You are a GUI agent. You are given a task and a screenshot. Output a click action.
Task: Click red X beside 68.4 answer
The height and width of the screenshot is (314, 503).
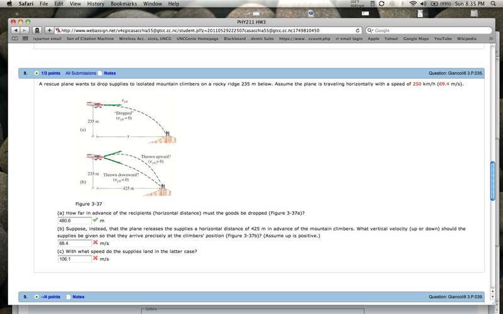point(96,242)
